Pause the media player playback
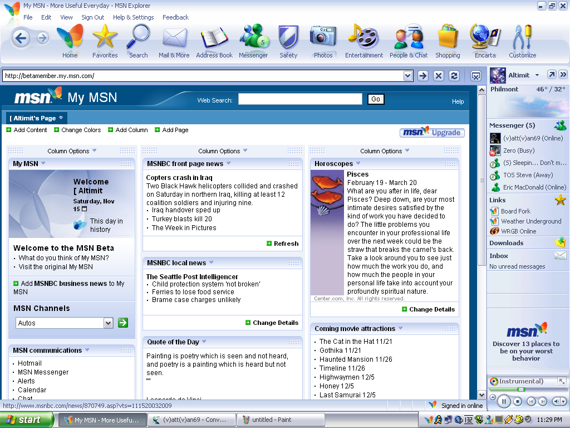This screenshot has width=570, height=428. (x=503, y=401)
